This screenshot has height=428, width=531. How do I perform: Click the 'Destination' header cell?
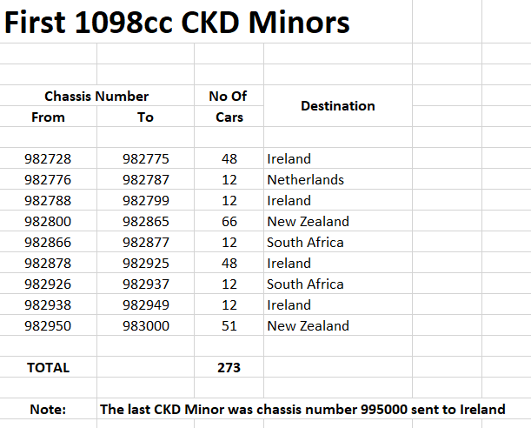click(338, 106)
